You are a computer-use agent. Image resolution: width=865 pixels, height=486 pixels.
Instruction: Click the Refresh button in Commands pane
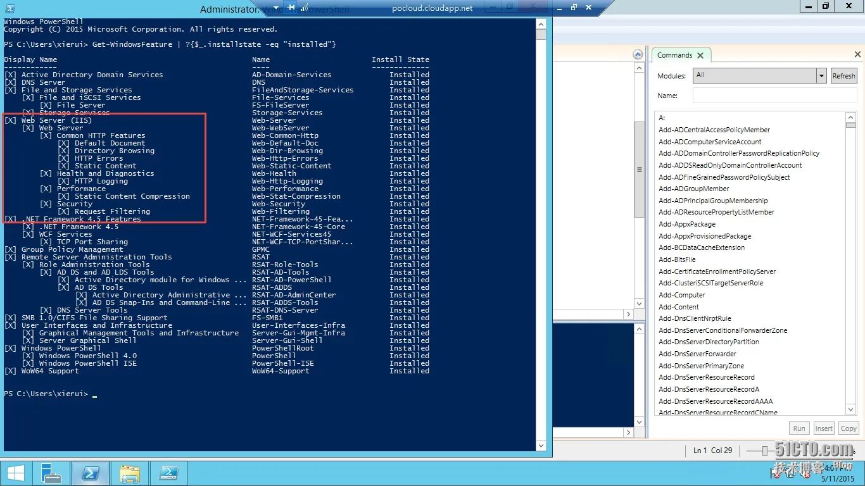(x=843, y=76)
